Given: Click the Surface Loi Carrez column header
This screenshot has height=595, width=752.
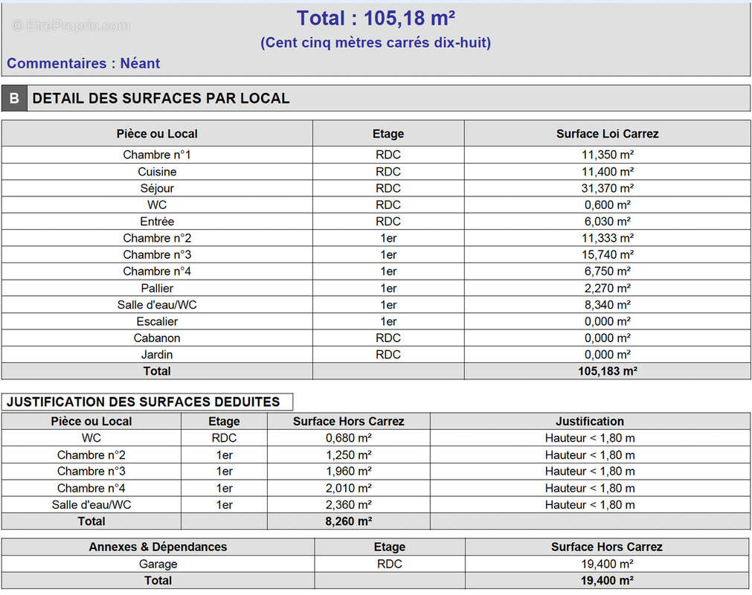Looking at the screenshot, I should 607,134.
